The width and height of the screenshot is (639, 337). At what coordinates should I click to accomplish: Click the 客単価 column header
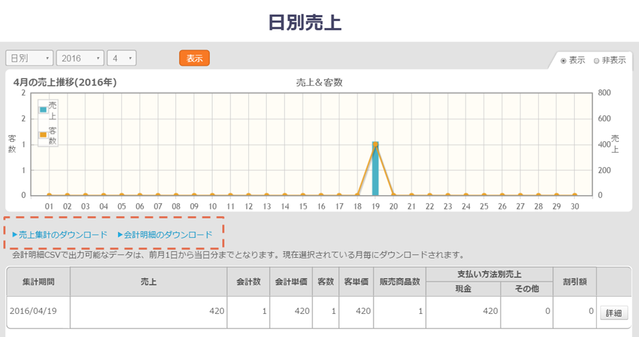click(356, 282)
